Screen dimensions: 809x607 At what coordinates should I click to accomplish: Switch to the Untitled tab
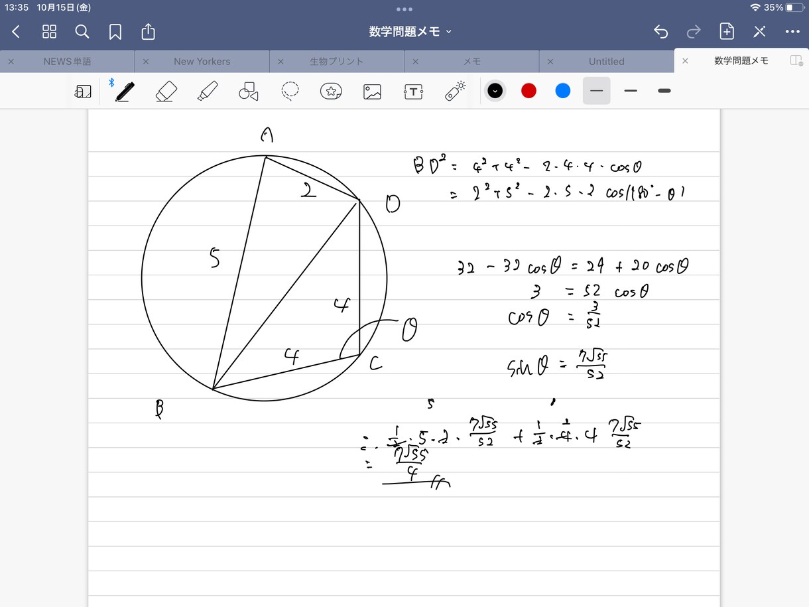point(606,61)
